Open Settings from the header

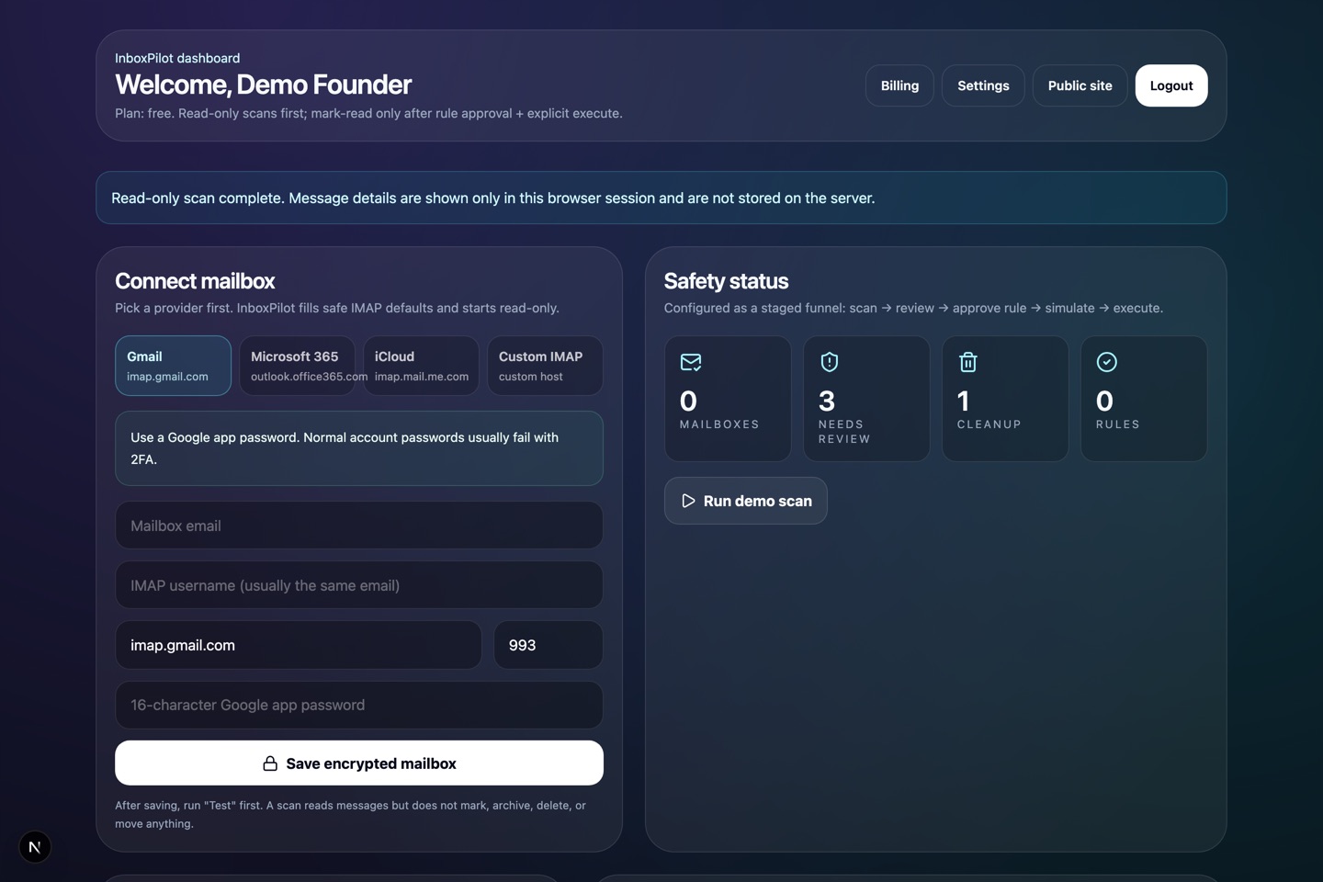coord(983,85)
